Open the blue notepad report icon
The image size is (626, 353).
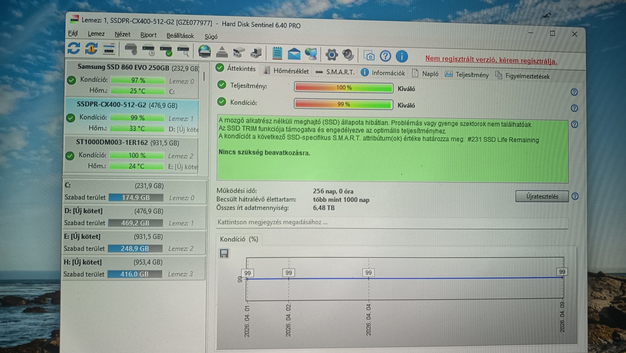277,53
